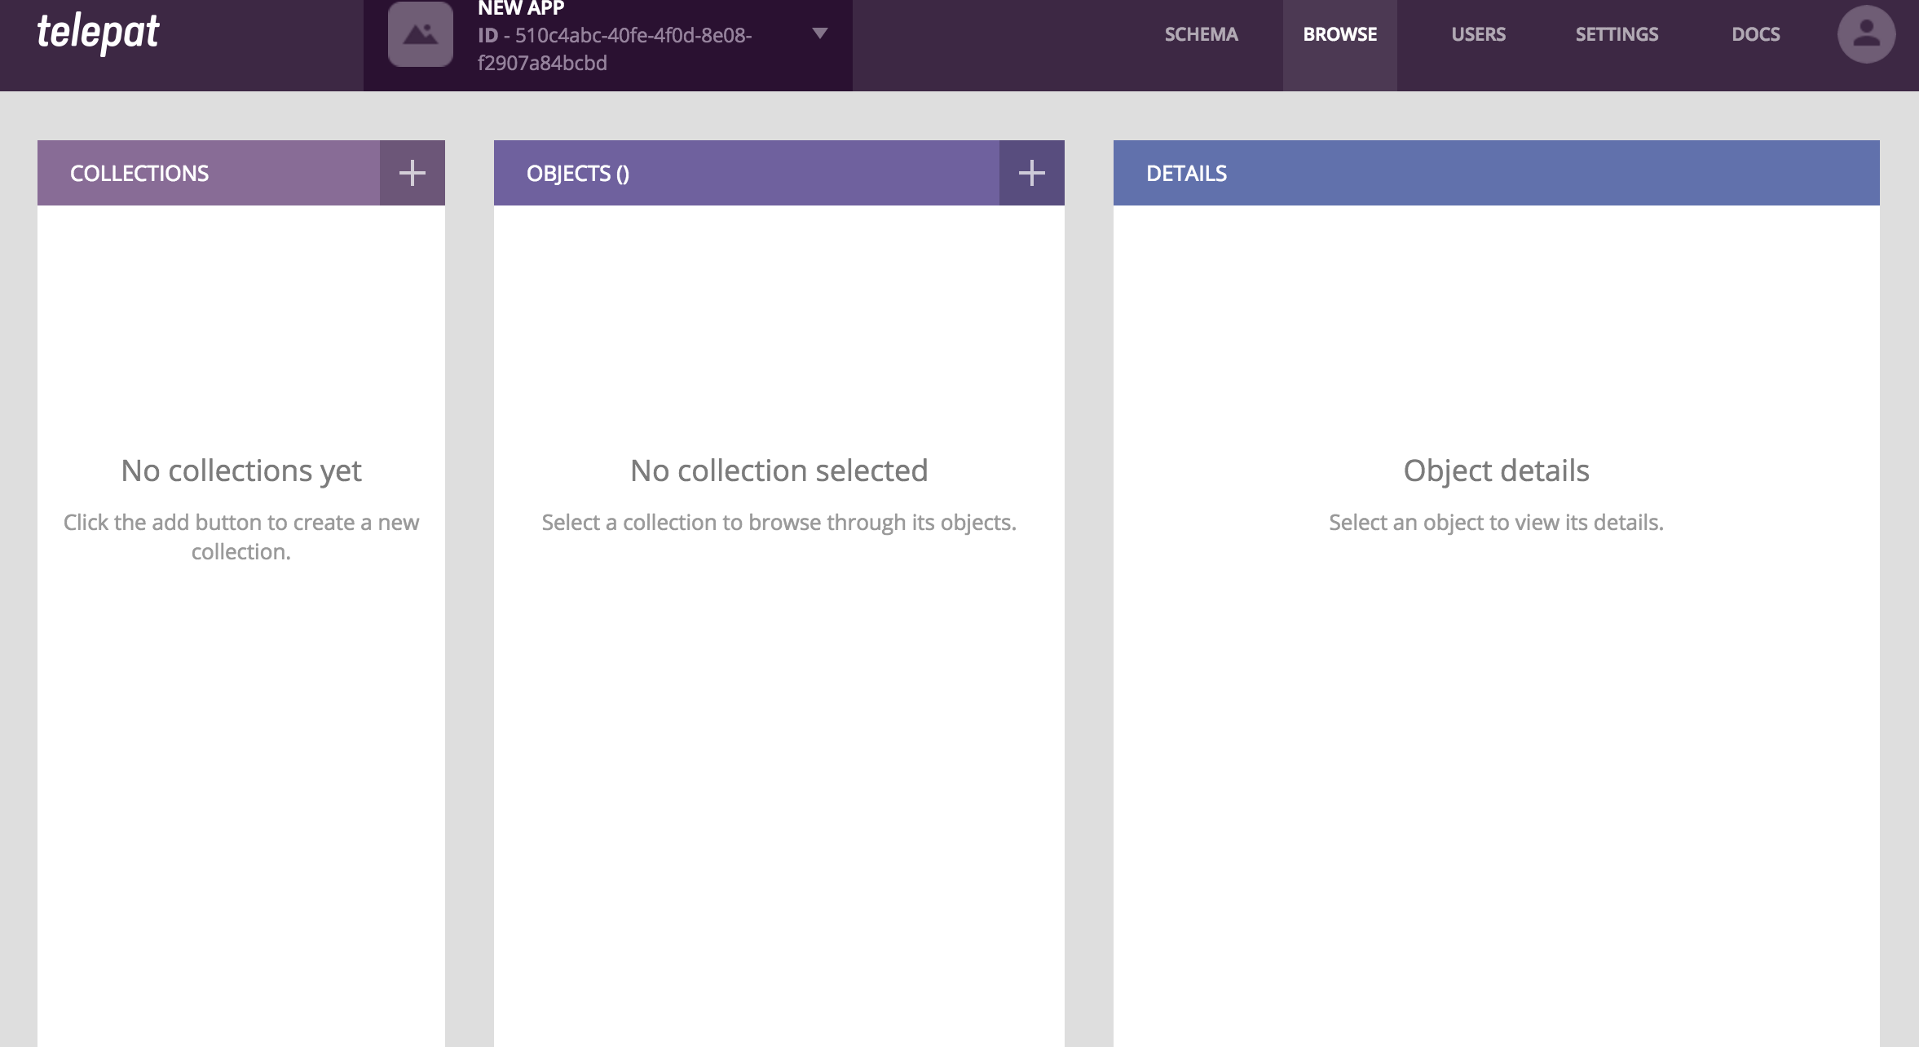
Task: Click the 'No collections yet' message
Action: [241, 470]
